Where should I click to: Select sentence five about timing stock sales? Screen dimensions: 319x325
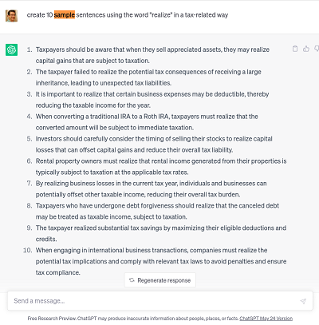(154, 145)
